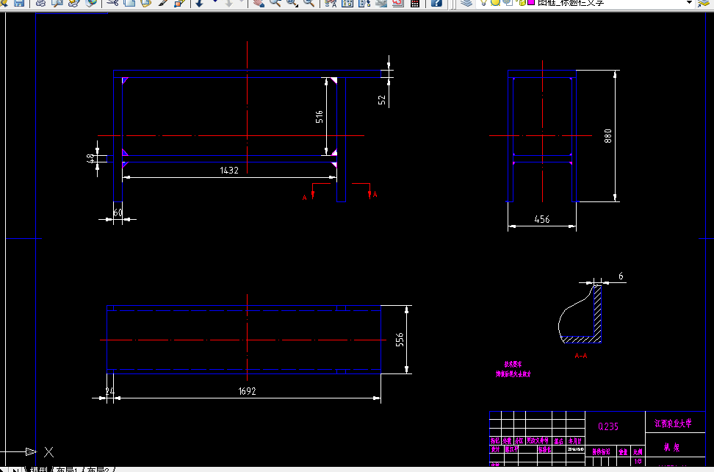Click the 1692 length dimension text
714x472 pixels.
coord(248,391)
